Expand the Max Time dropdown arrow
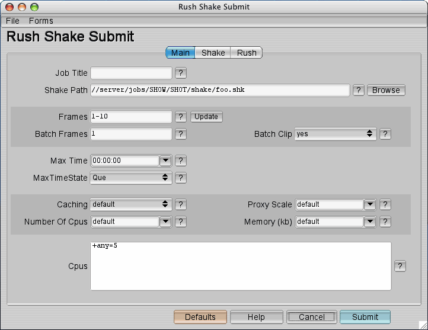The height and width of the screenshot is (330, 428). click(x=165, y=161)
